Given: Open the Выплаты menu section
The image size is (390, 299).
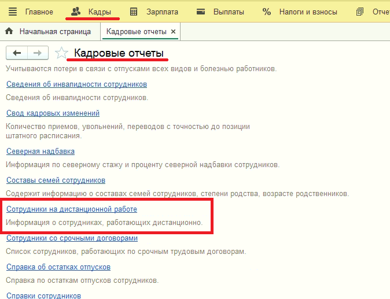Looking at the screenshot, I should [229, 12].
